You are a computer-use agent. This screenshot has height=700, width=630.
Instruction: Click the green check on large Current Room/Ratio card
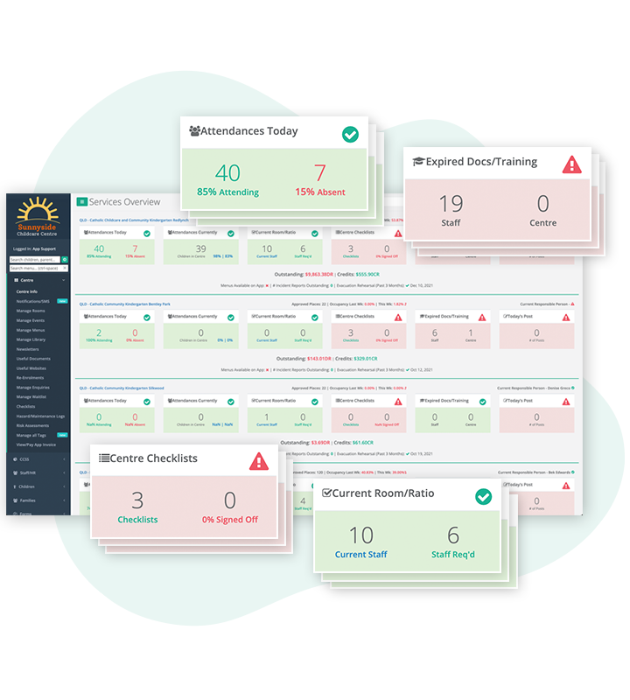pyautogui.click(x=483, y=496)
